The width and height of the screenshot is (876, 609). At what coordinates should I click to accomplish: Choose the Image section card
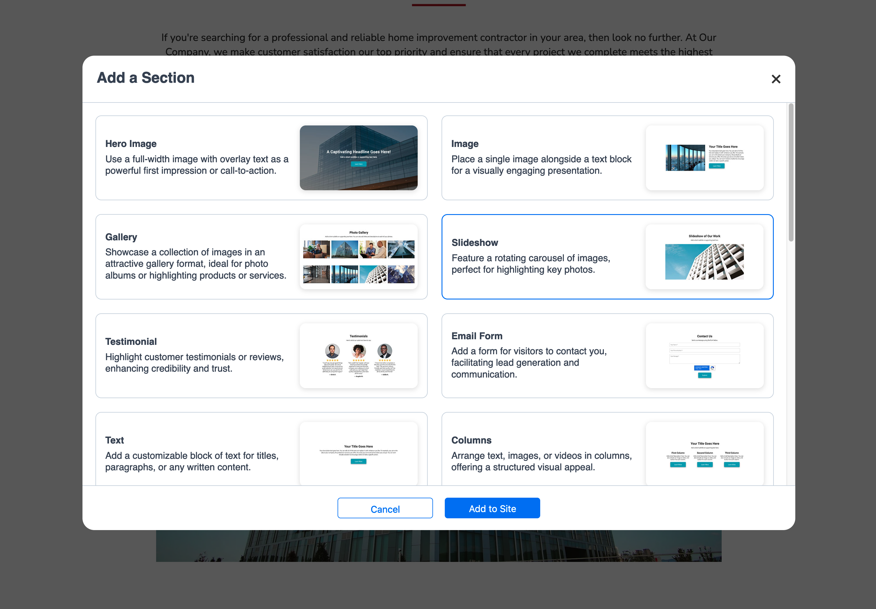tap(607, 158)
